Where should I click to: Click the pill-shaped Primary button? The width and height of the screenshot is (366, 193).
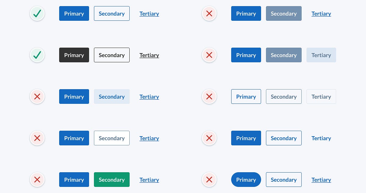[x=246, y=180]
